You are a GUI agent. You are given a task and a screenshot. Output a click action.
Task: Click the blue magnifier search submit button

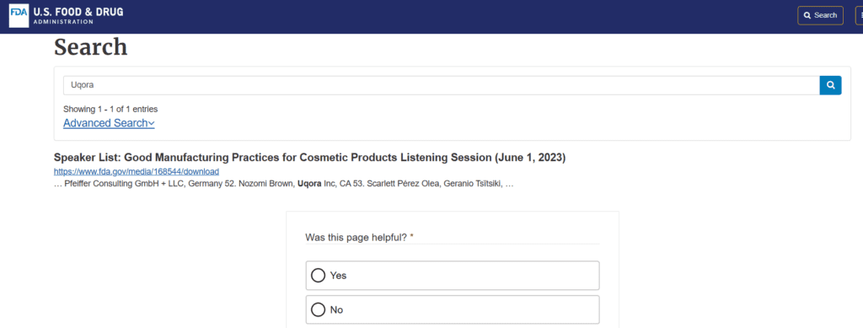tap(830, 85)
